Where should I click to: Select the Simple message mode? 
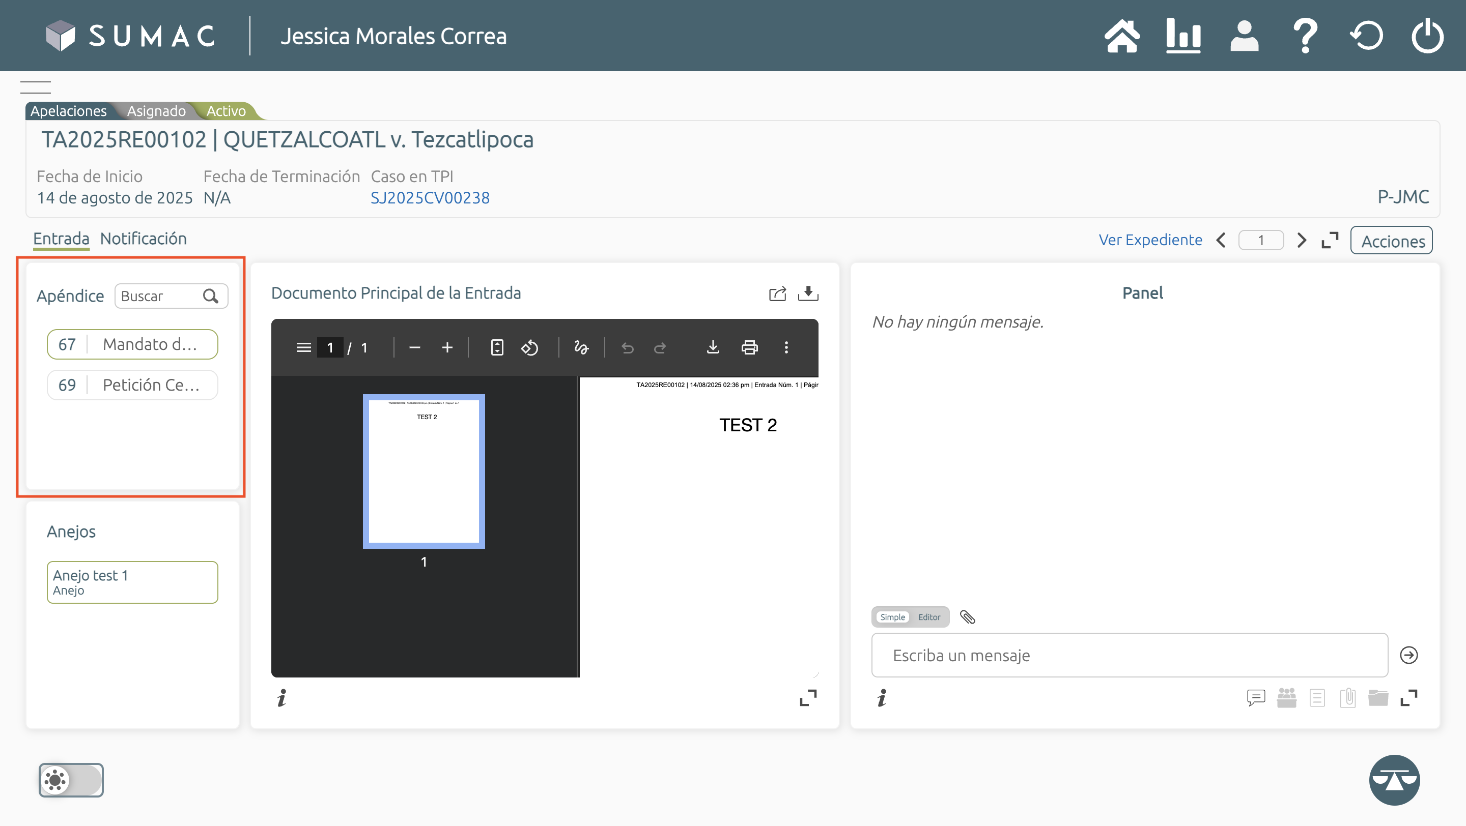click(x=892, y=617)
